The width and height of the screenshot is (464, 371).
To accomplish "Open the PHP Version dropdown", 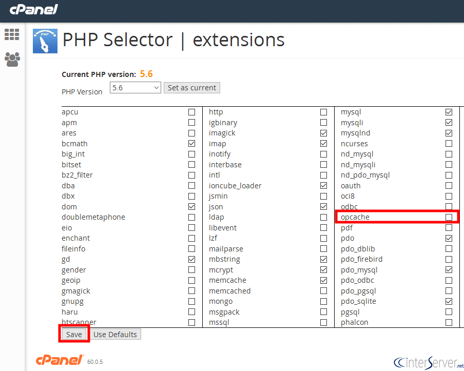I will tap(135, 88).
